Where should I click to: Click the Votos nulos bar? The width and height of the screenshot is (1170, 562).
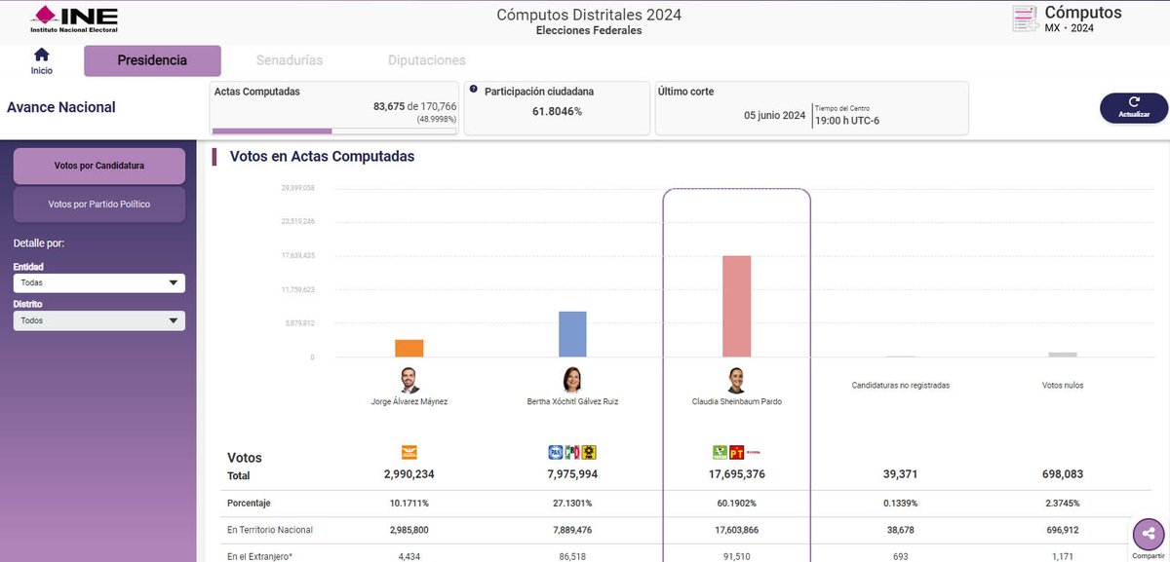(1063, 355)
